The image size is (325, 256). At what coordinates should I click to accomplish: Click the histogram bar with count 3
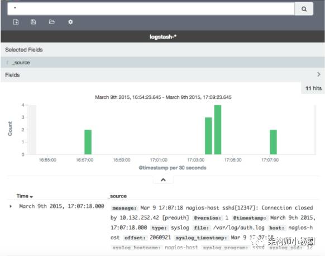tap(208, 136)
